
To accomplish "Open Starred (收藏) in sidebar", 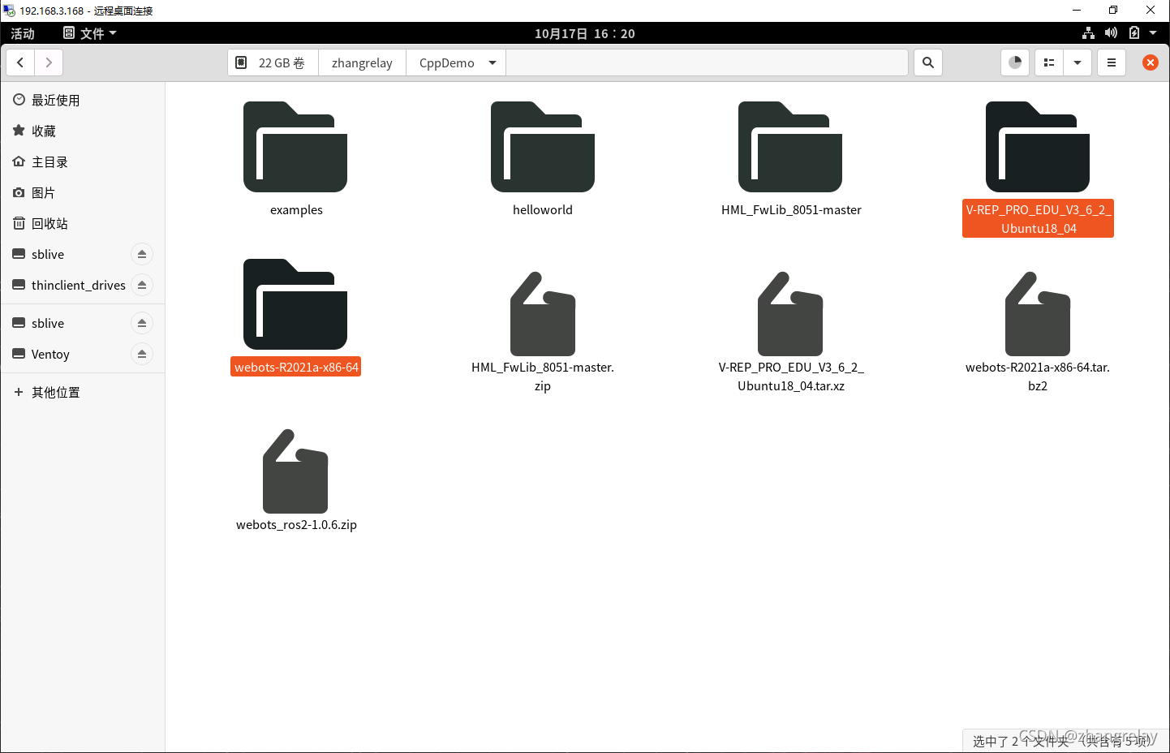I will [83, 131].
